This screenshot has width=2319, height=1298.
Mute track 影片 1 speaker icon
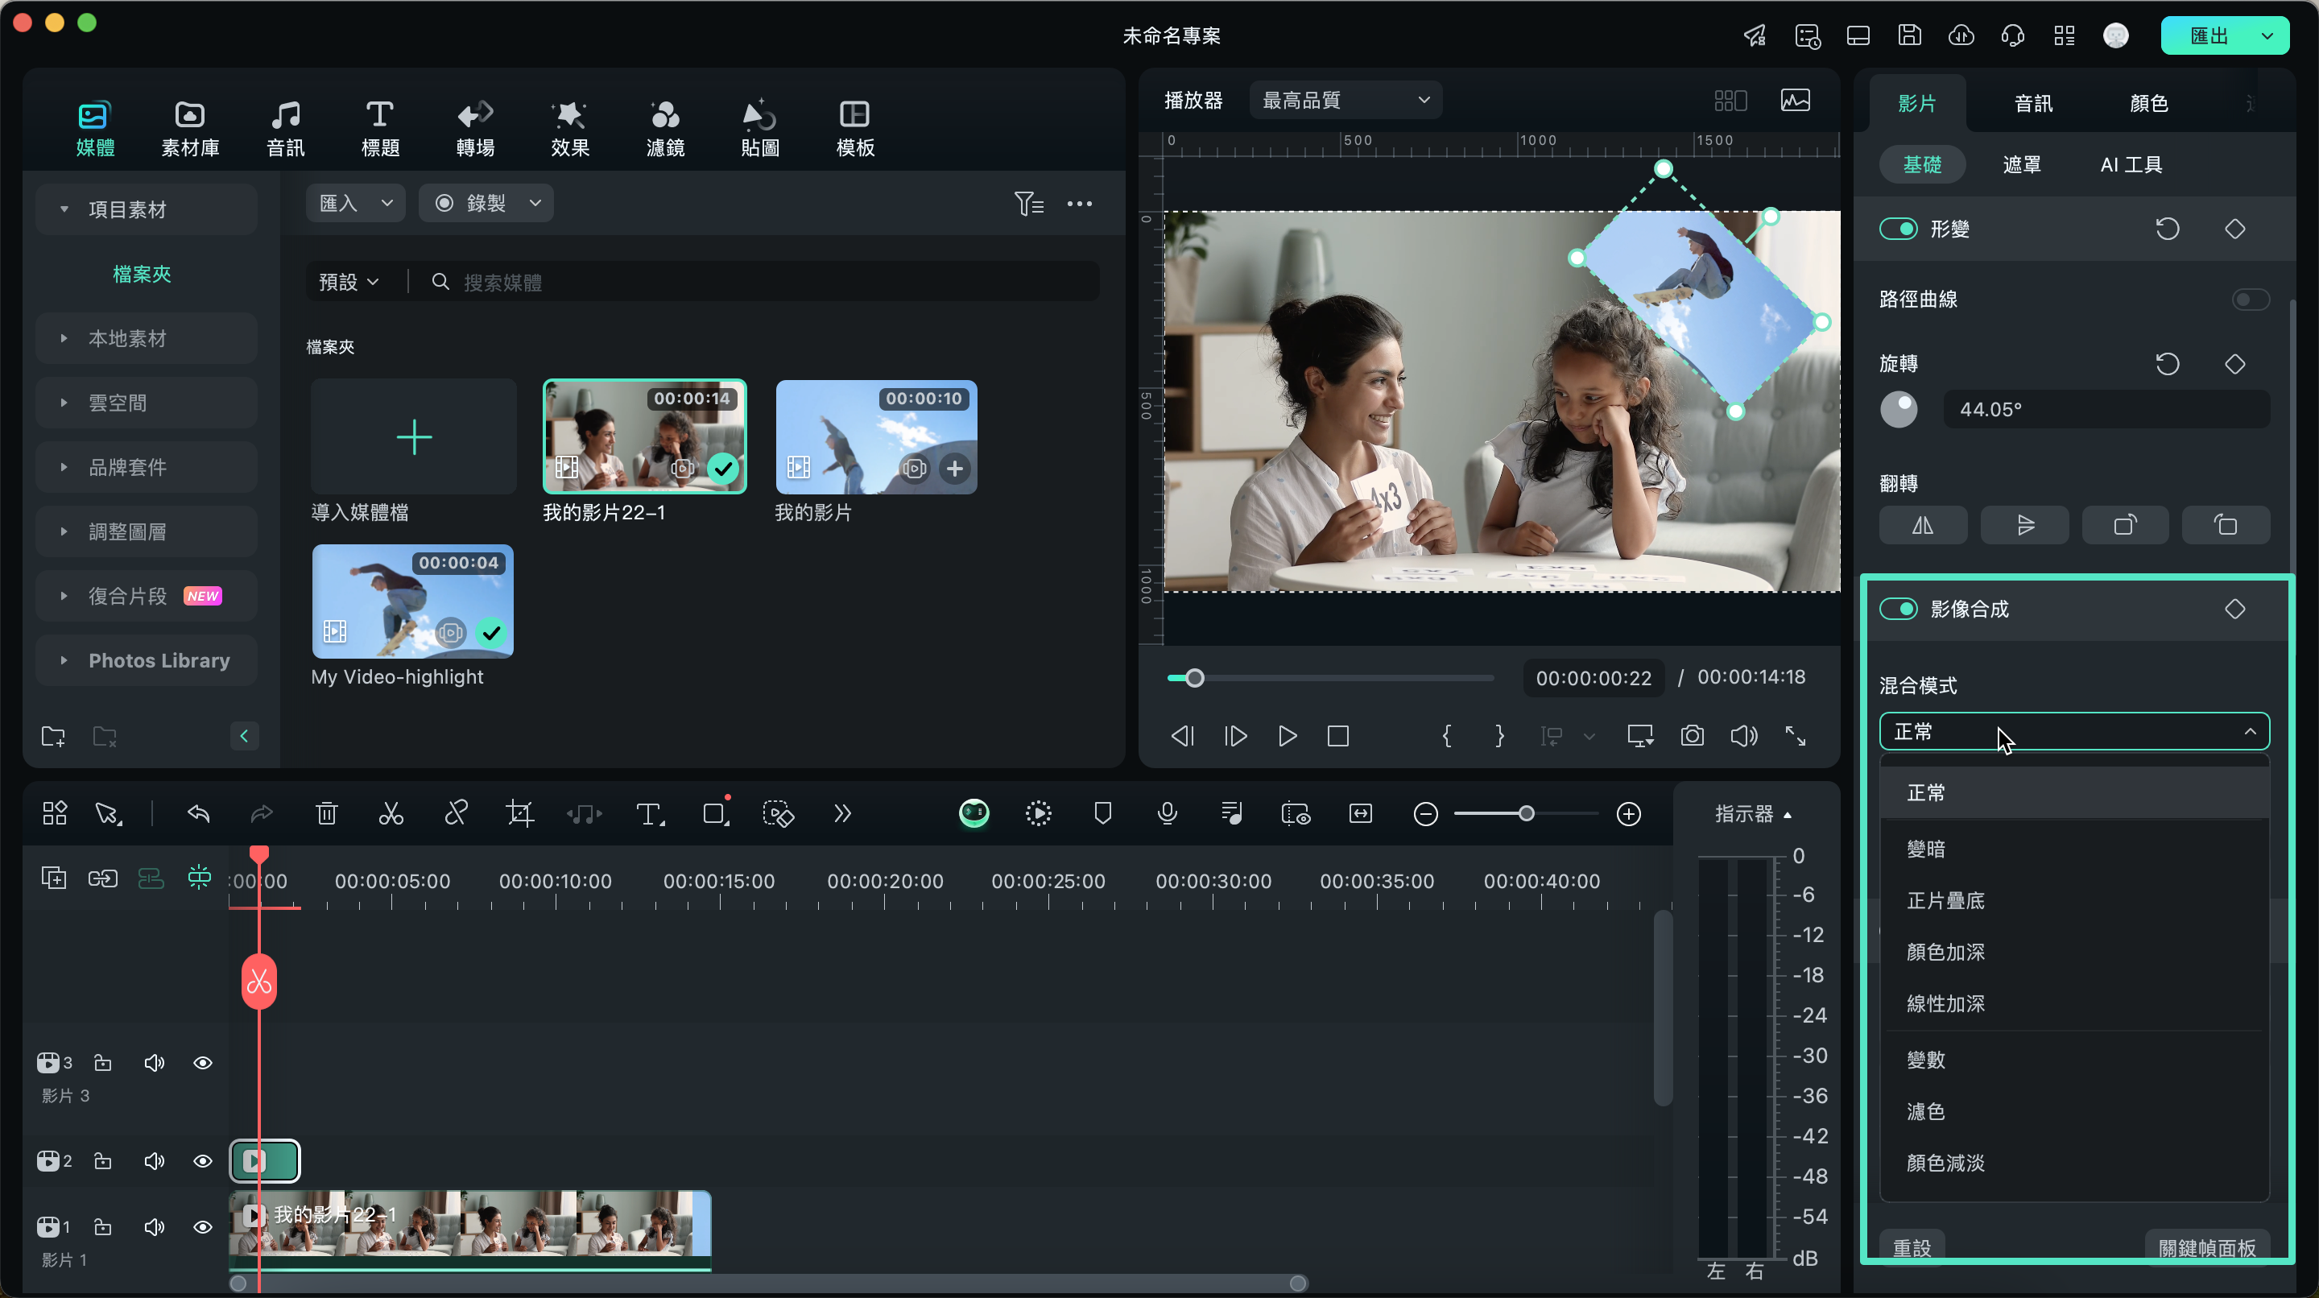(x=154, y=1227)
